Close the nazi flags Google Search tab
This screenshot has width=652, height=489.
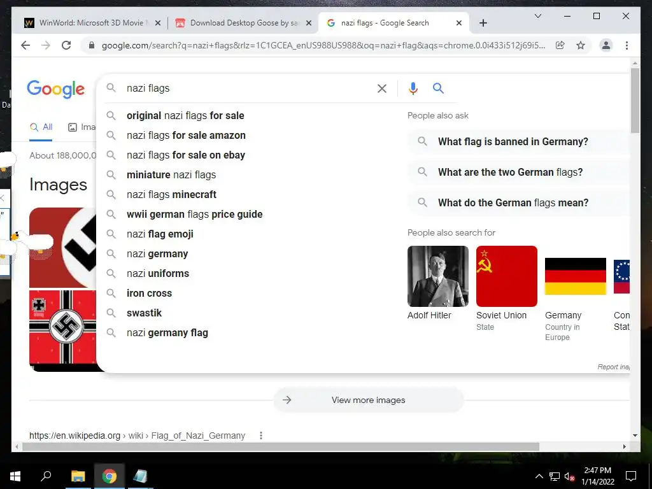(x=459, y=23)
